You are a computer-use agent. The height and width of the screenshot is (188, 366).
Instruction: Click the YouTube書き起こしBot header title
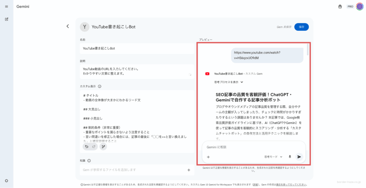tap(113, 27)
